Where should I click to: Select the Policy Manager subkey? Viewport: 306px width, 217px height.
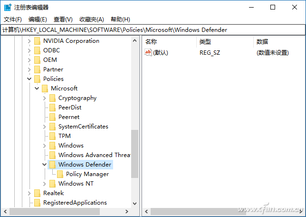[87, 174]
